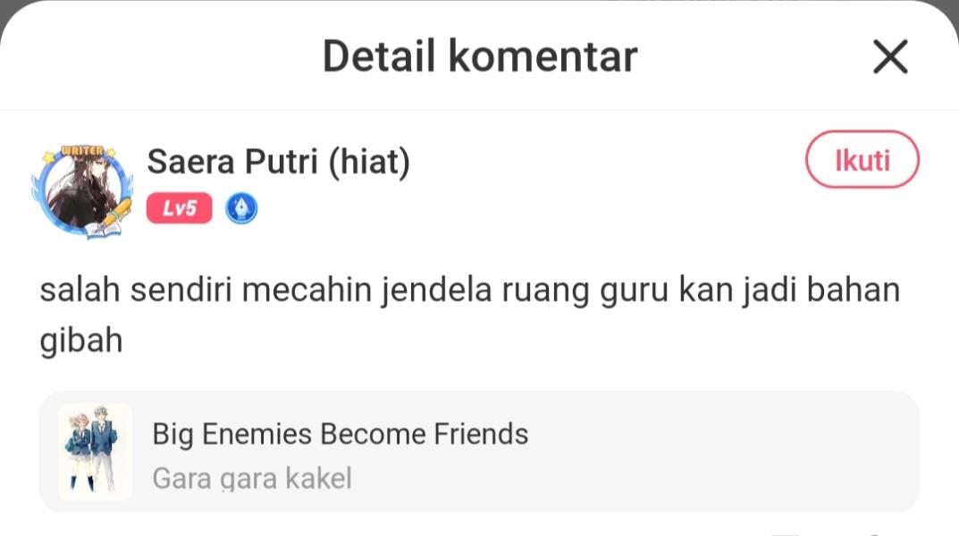Open the Big Enemies Become Friends title link
This screenshot has width=959, height=536.
point(340,434)
